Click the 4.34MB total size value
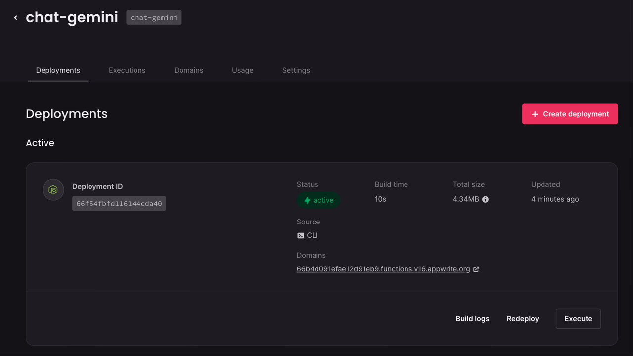This screenshot has height=356, width=633. click(466, 199)
